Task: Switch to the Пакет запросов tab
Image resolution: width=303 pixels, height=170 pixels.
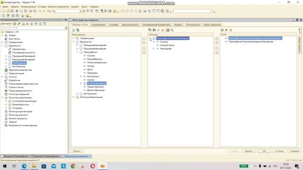Action: [x=212, y=25]
